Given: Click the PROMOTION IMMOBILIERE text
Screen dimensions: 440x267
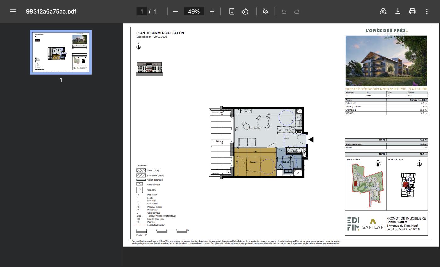Looking at the screenshot, I should point(406,218).
